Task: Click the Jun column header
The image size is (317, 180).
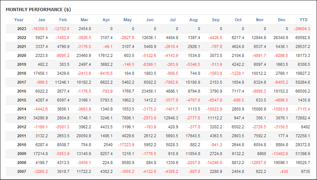Action: [150, 20]
